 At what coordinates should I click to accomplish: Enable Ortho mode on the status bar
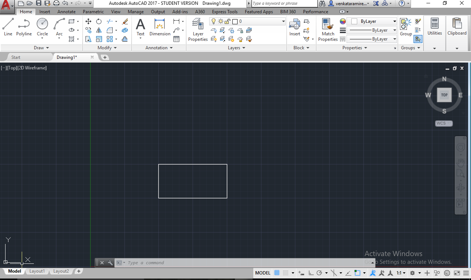coord(311,273)
